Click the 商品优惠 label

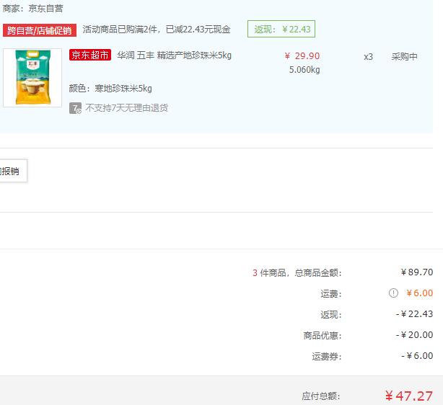tap(323, 336)
